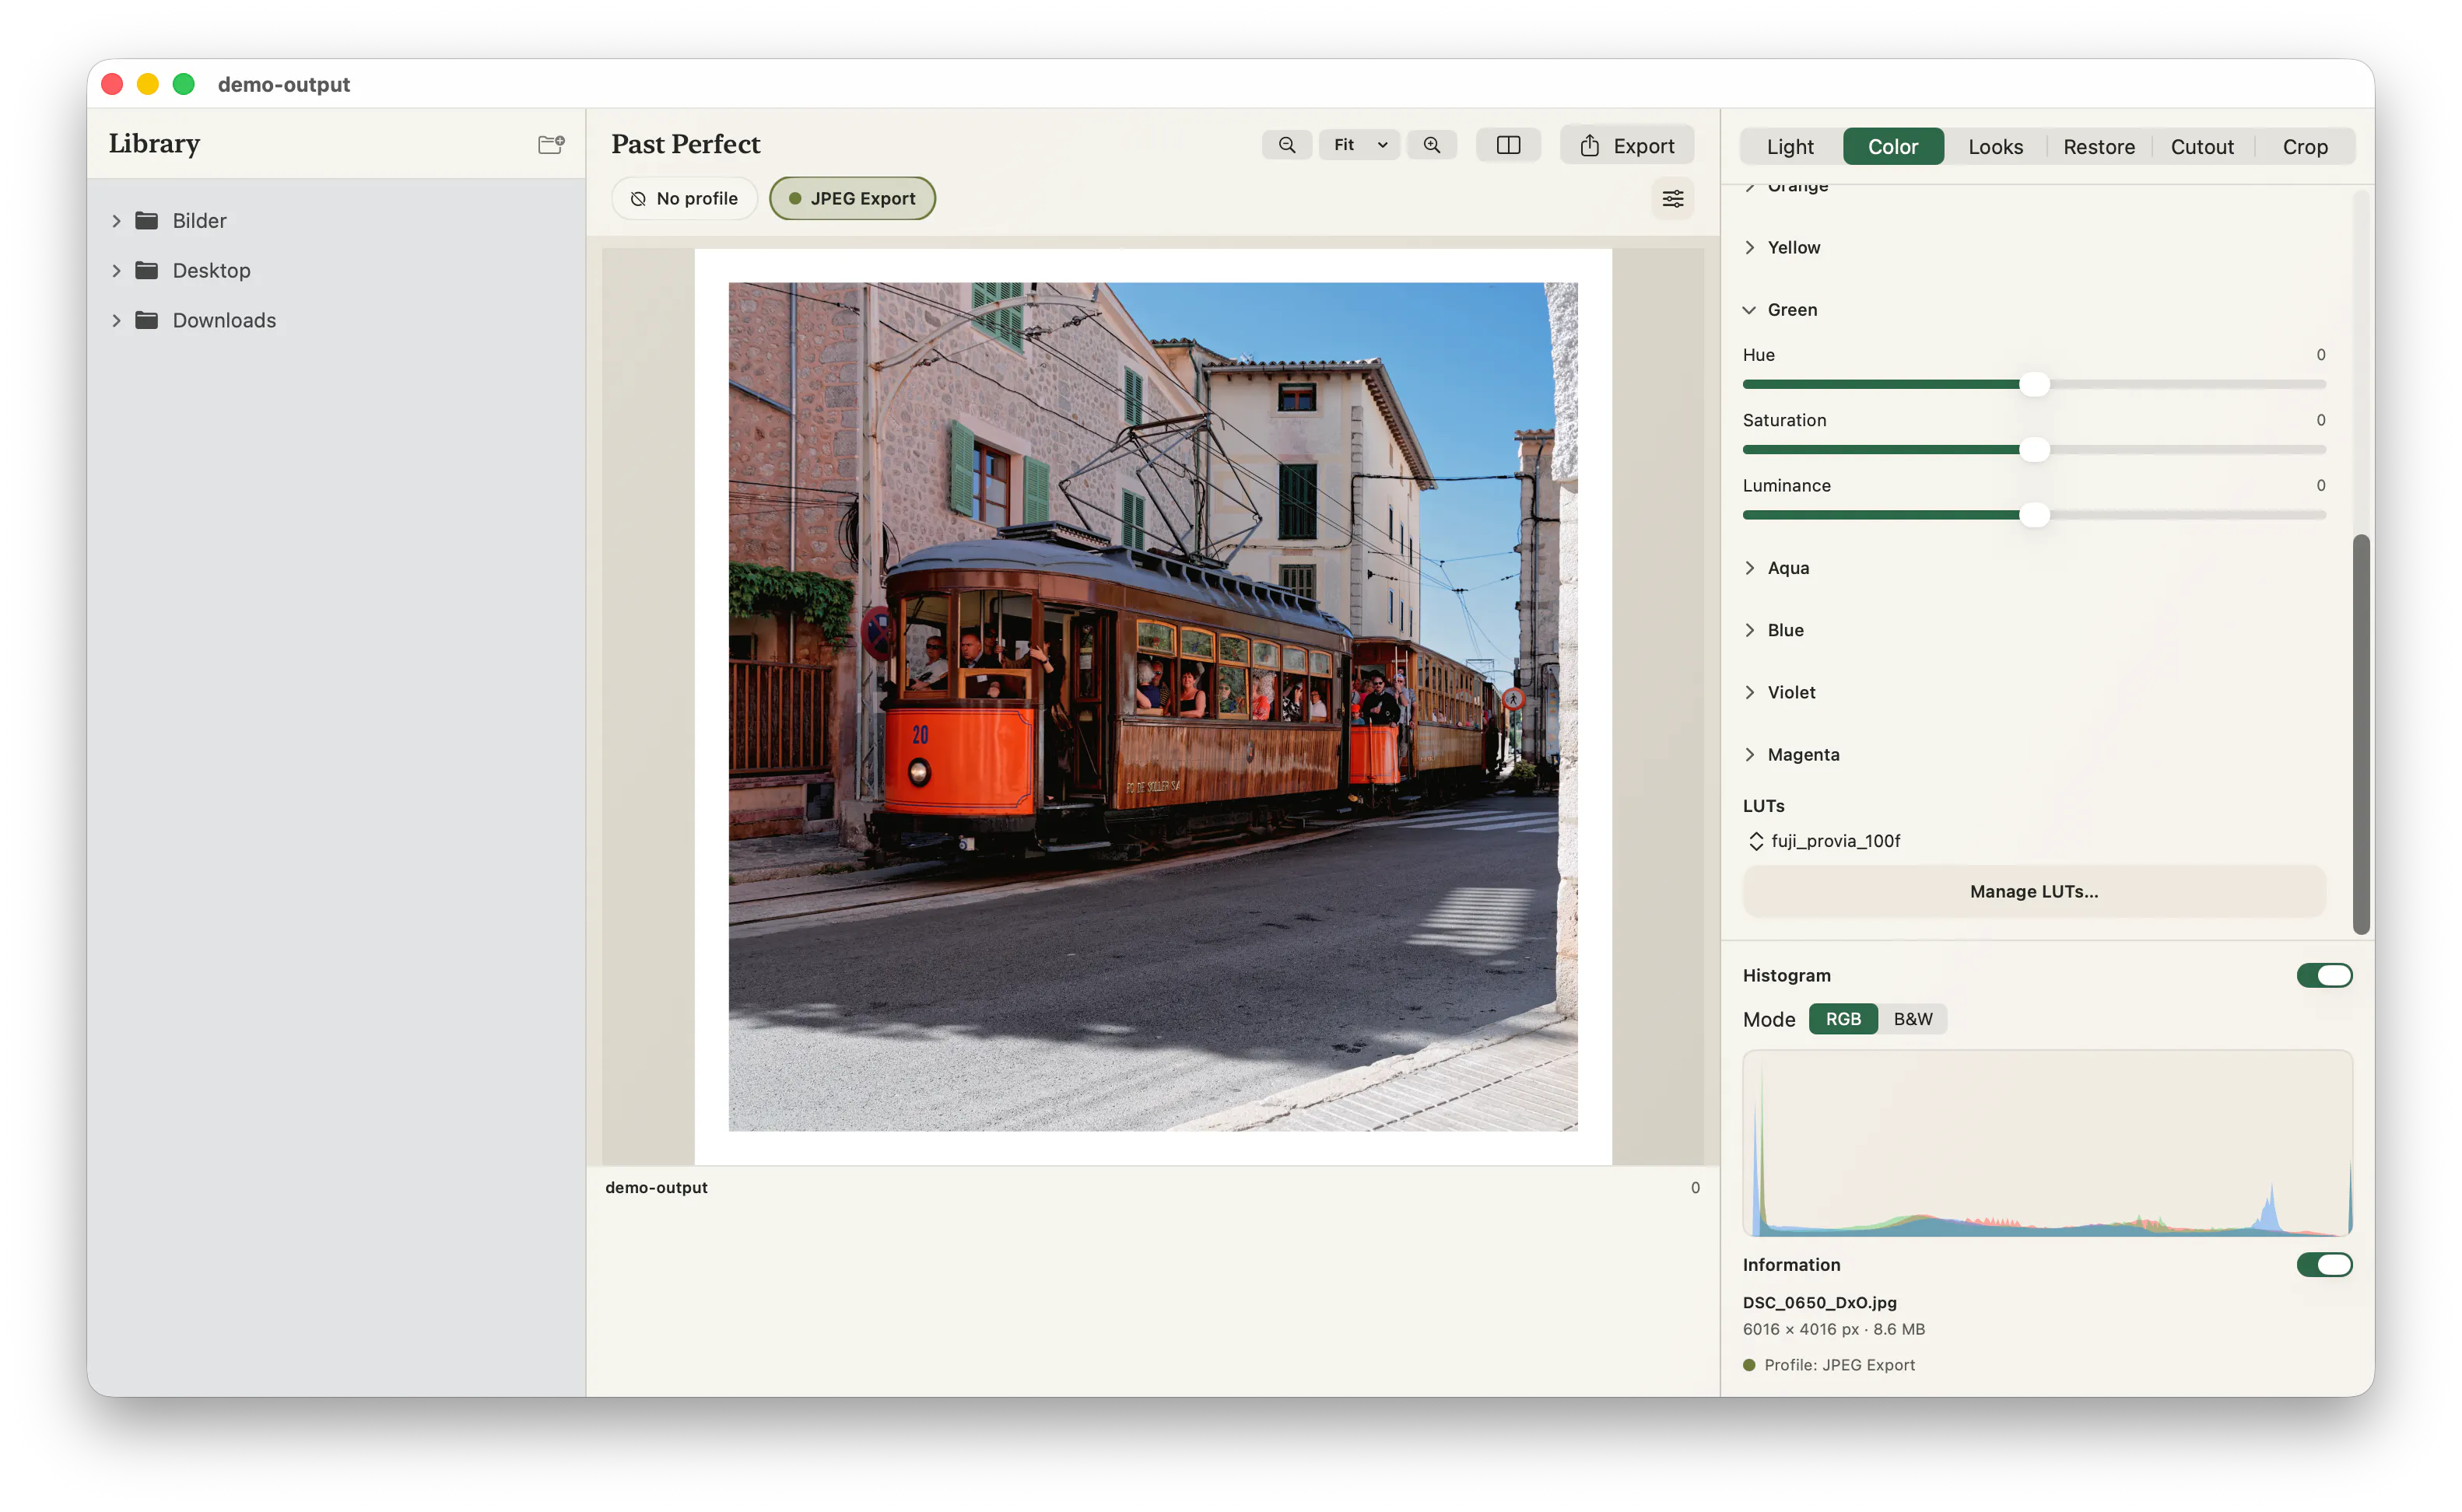Click the Bilder folder icon
This screenshot has height=1512, width=2462.
(147, 220)
